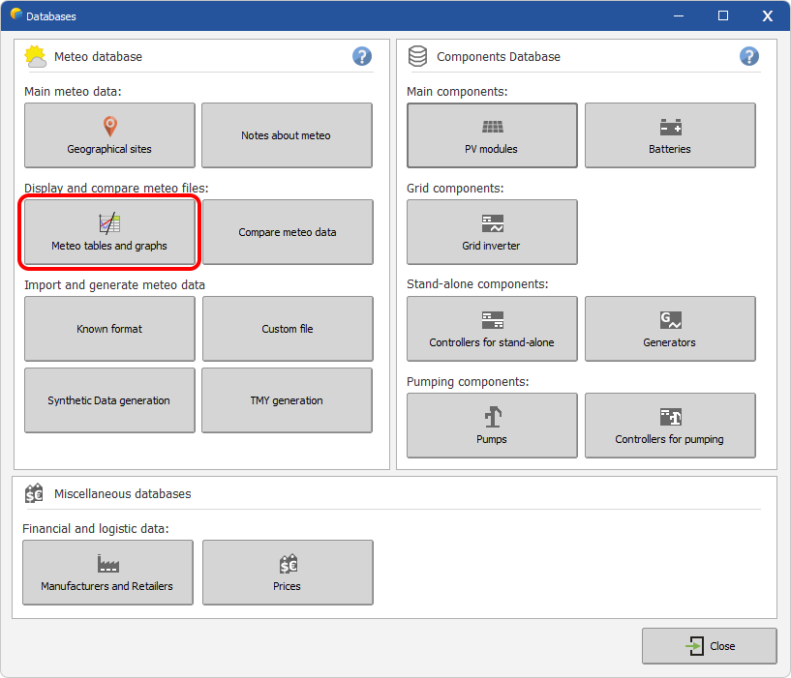Open help for Meteo database
Image resolution: width=791 pixels, height=678 pixels.
point(362,56)
